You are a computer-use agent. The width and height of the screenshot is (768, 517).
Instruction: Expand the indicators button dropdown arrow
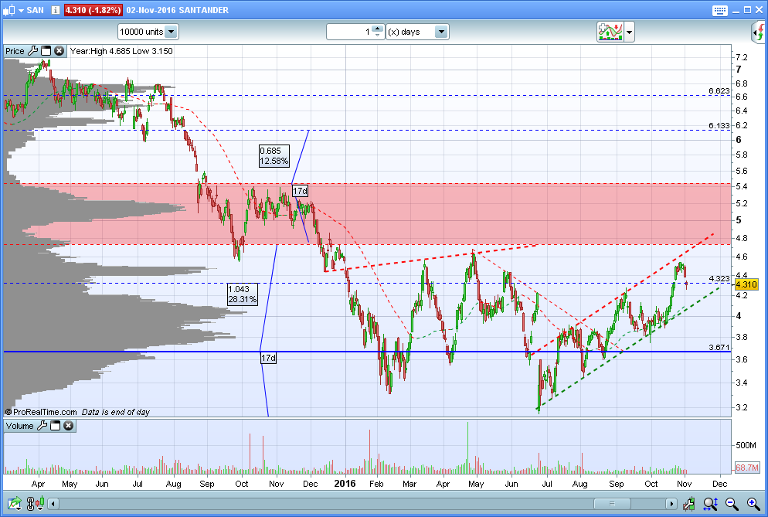tap(630, 32)
